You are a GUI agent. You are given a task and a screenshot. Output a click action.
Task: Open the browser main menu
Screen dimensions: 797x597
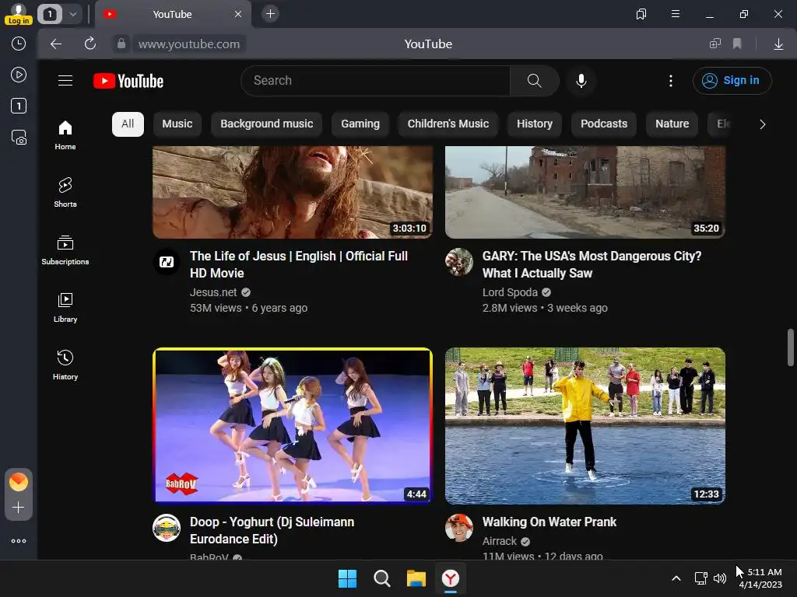tap(676, 14)
